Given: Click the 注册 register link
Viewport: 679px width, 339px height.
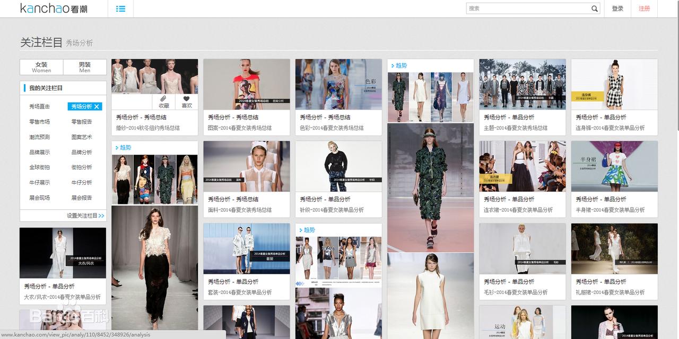Looking at the screenshot, I should 644,8.
